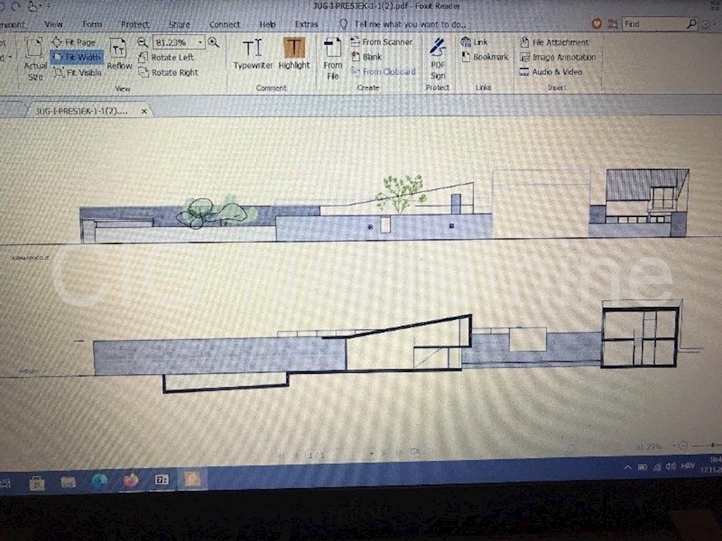The width and height of the screenshot is (722, 541).
Task: Toggle Fit Page view
Action: (74, 42)
